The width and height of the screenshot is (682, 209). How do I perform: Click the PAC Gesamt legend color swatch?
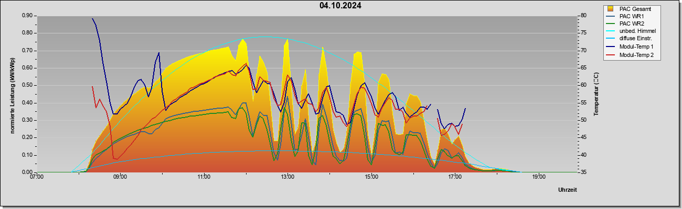[x=611, y=9]
